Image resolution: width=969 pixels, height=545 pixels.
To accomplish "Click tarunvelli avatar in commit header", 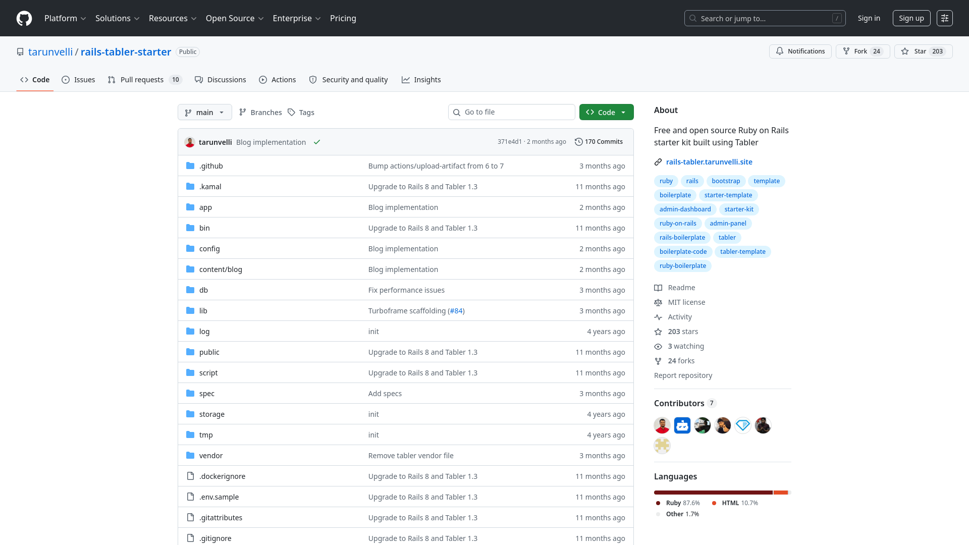I will pos(190,142).
